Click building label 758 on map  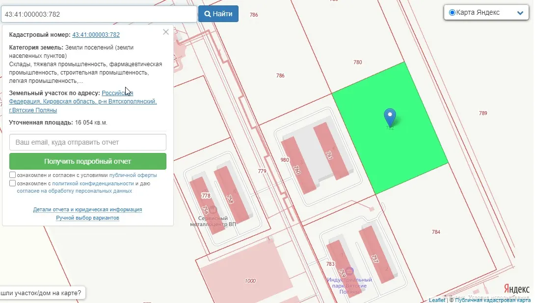[230, 200]
